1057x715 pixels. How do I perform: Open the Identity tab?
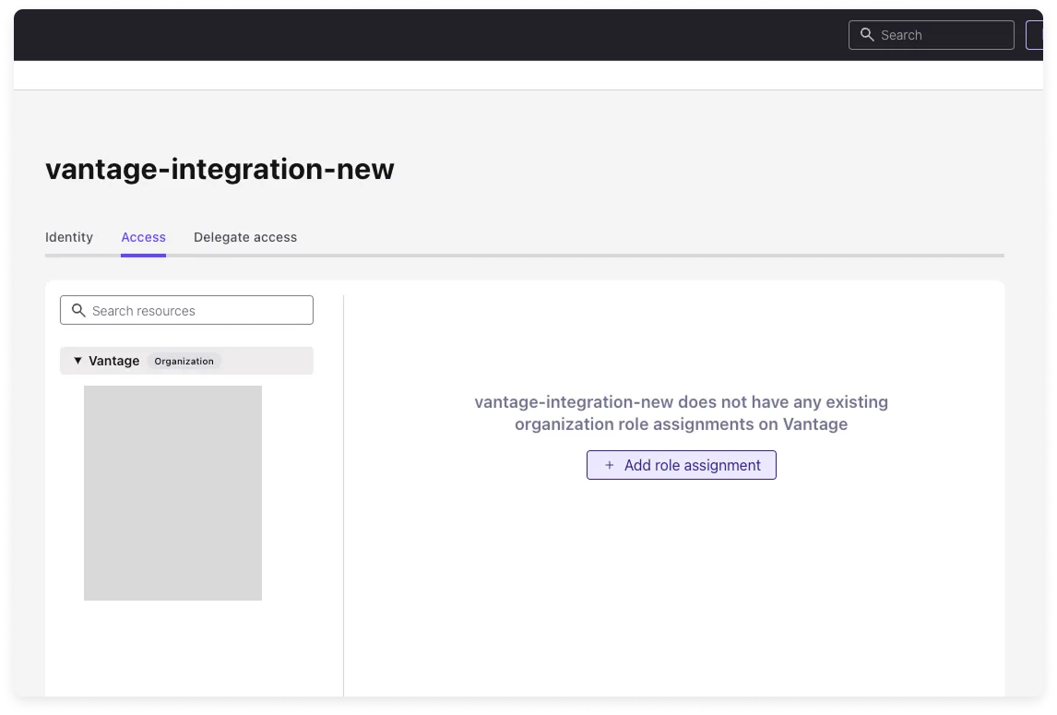69,237
